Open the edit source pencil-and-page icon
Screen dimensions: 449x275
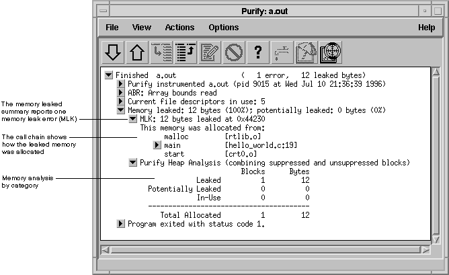(x=210, y=52)
